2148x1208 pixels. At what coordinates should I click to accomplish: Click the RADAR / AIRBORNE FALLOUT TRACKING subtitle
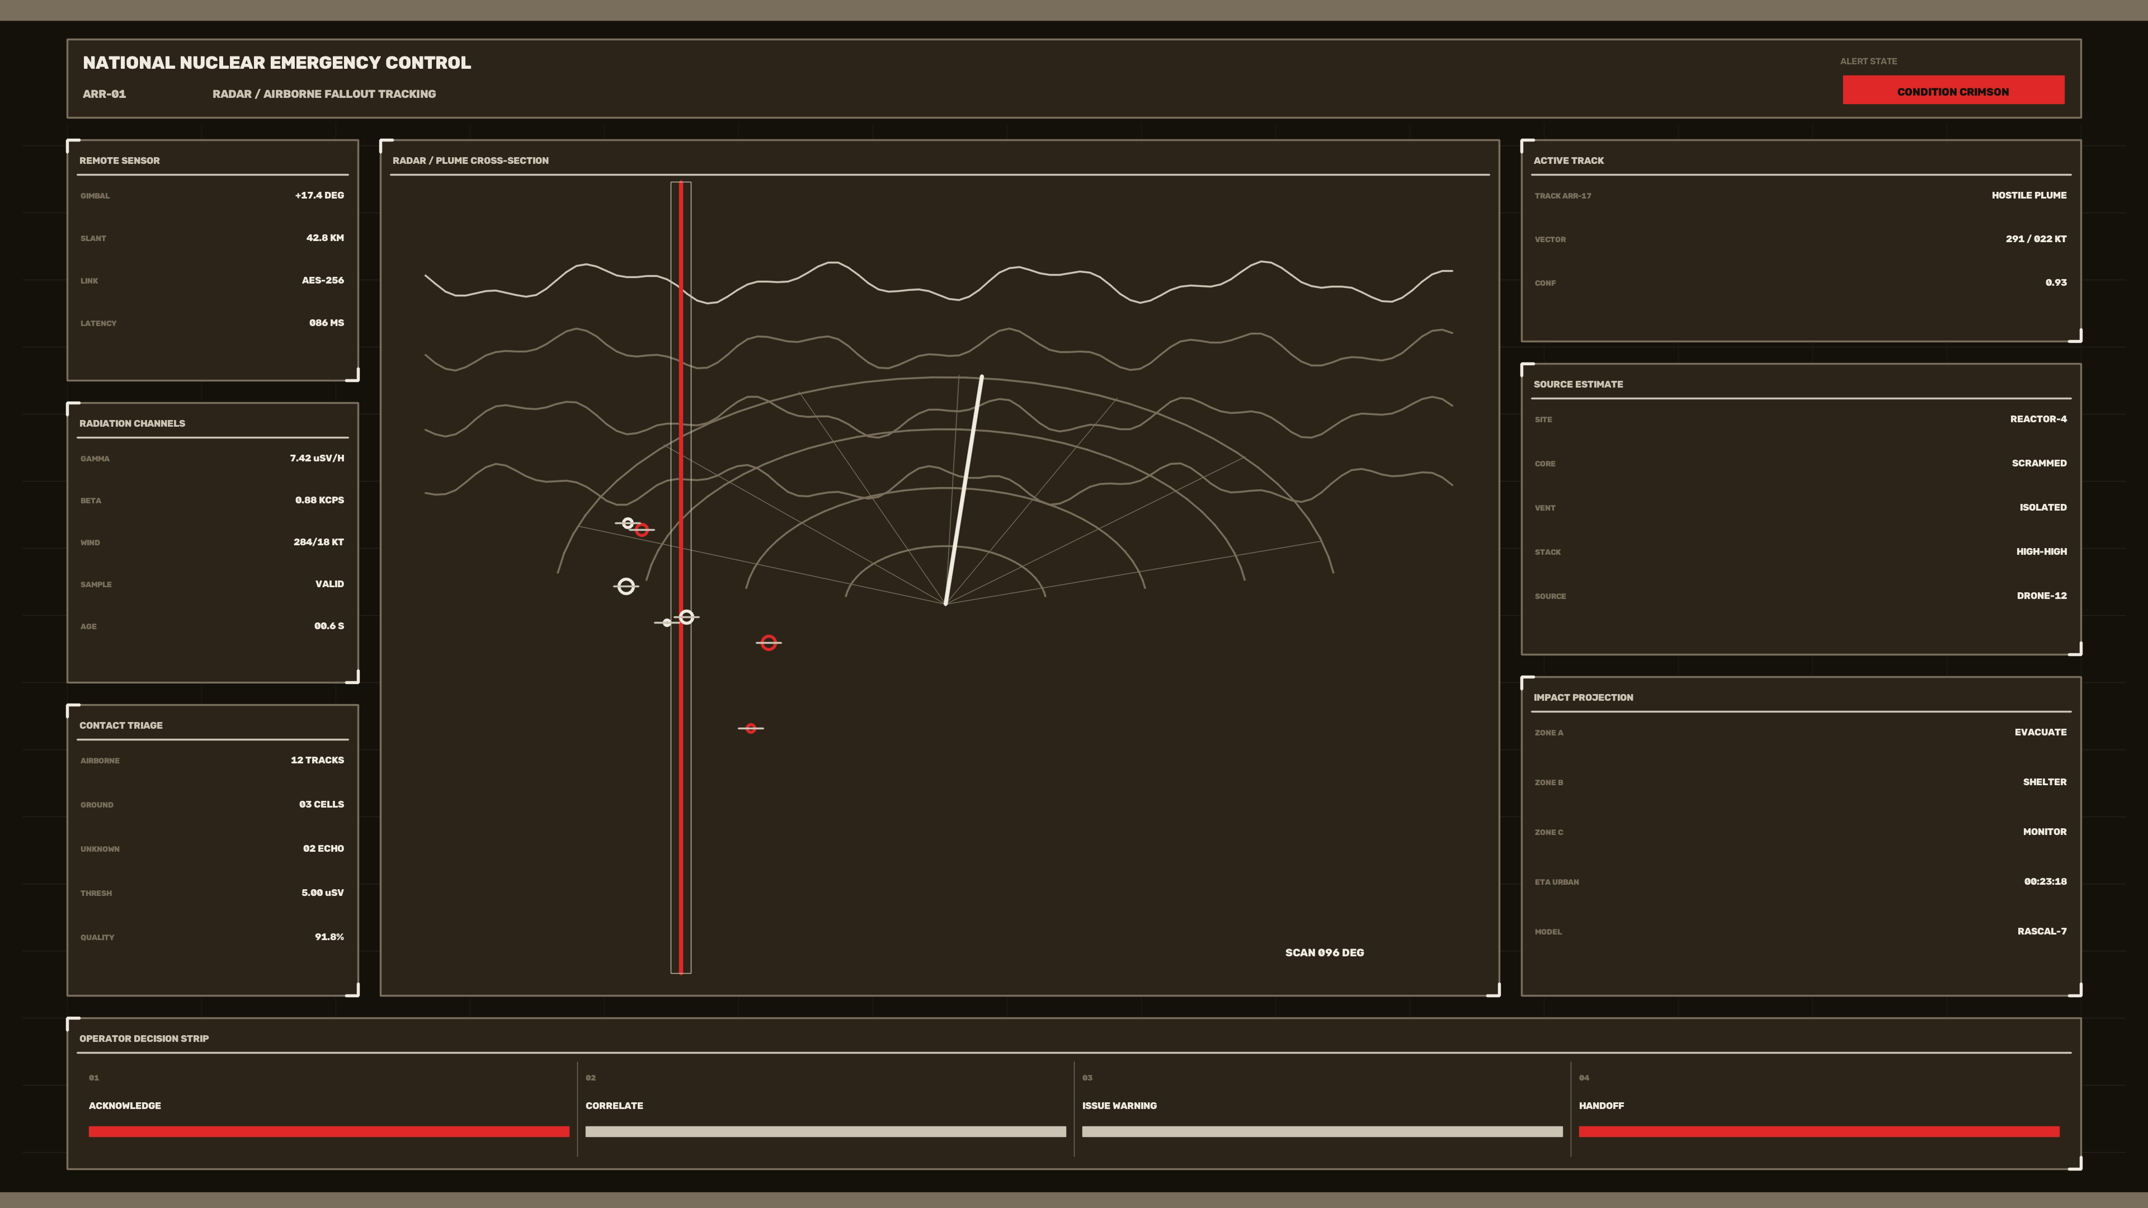click(x=323, y=94)
